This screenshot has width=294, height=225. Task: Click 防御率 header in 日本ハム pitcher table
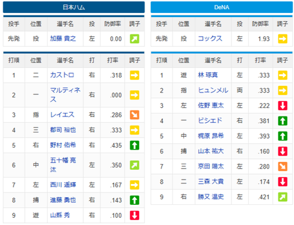[113, 24]
